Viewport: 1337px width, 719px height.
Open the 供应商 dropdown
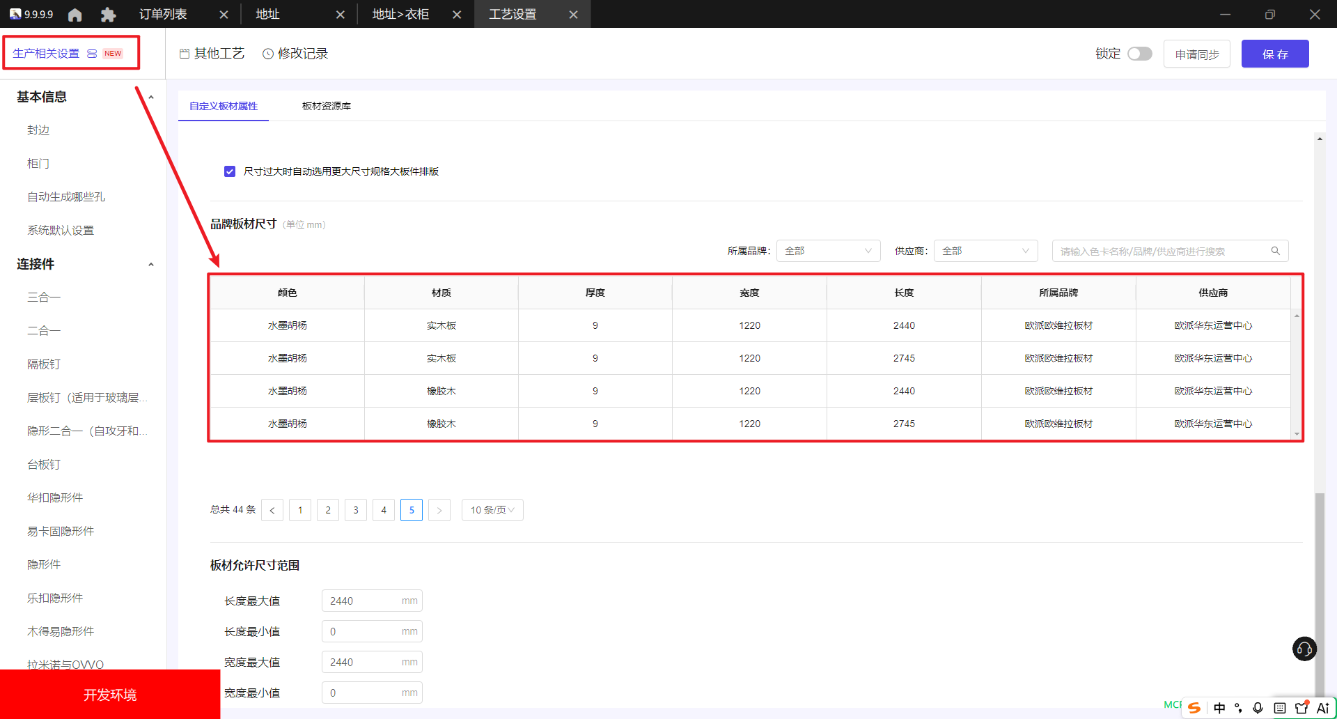pos(985,251)
